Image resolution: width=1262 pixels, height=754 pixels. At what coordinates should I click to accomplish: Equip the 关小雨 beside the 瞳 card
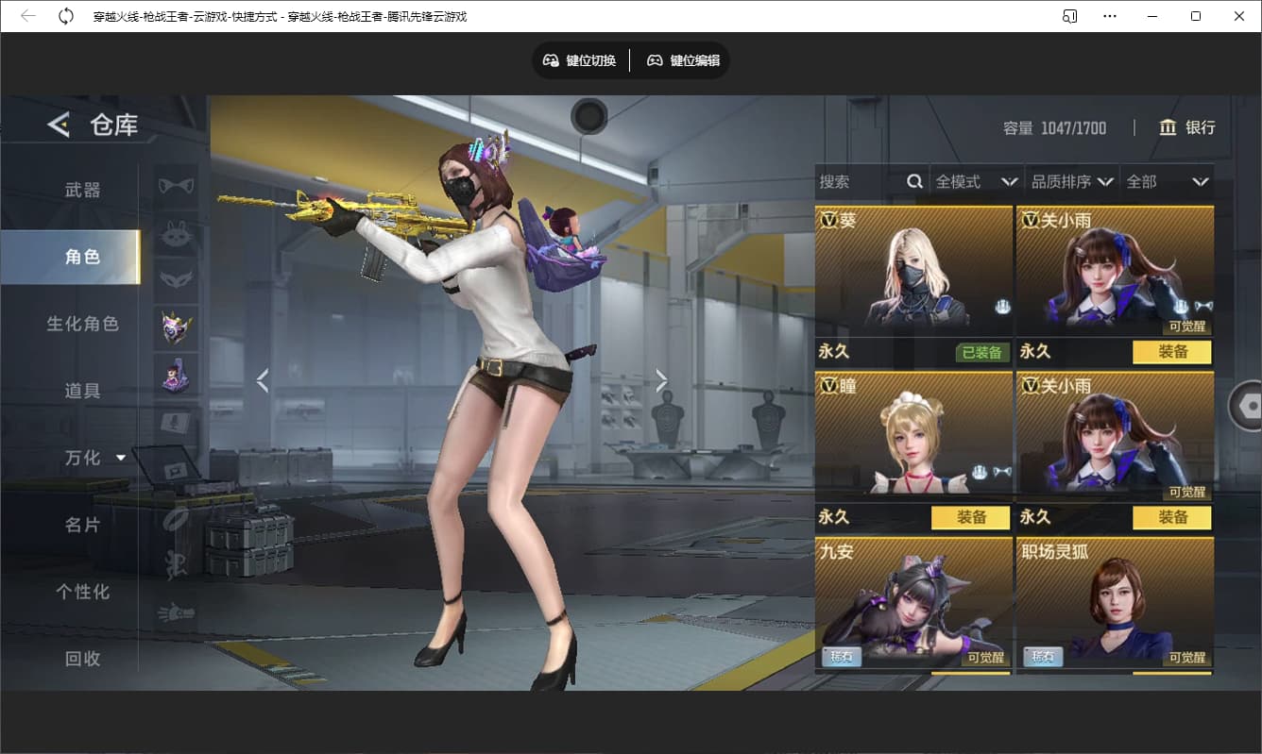pos(1172,517)
